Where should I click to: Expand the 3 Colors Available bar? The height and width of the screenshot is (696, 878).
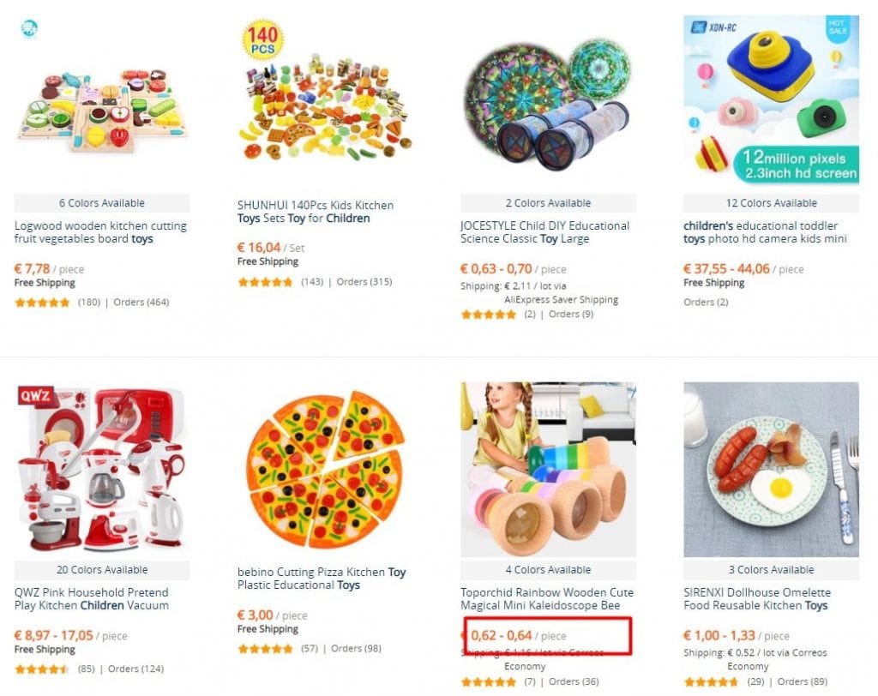(x=771, y=570)
